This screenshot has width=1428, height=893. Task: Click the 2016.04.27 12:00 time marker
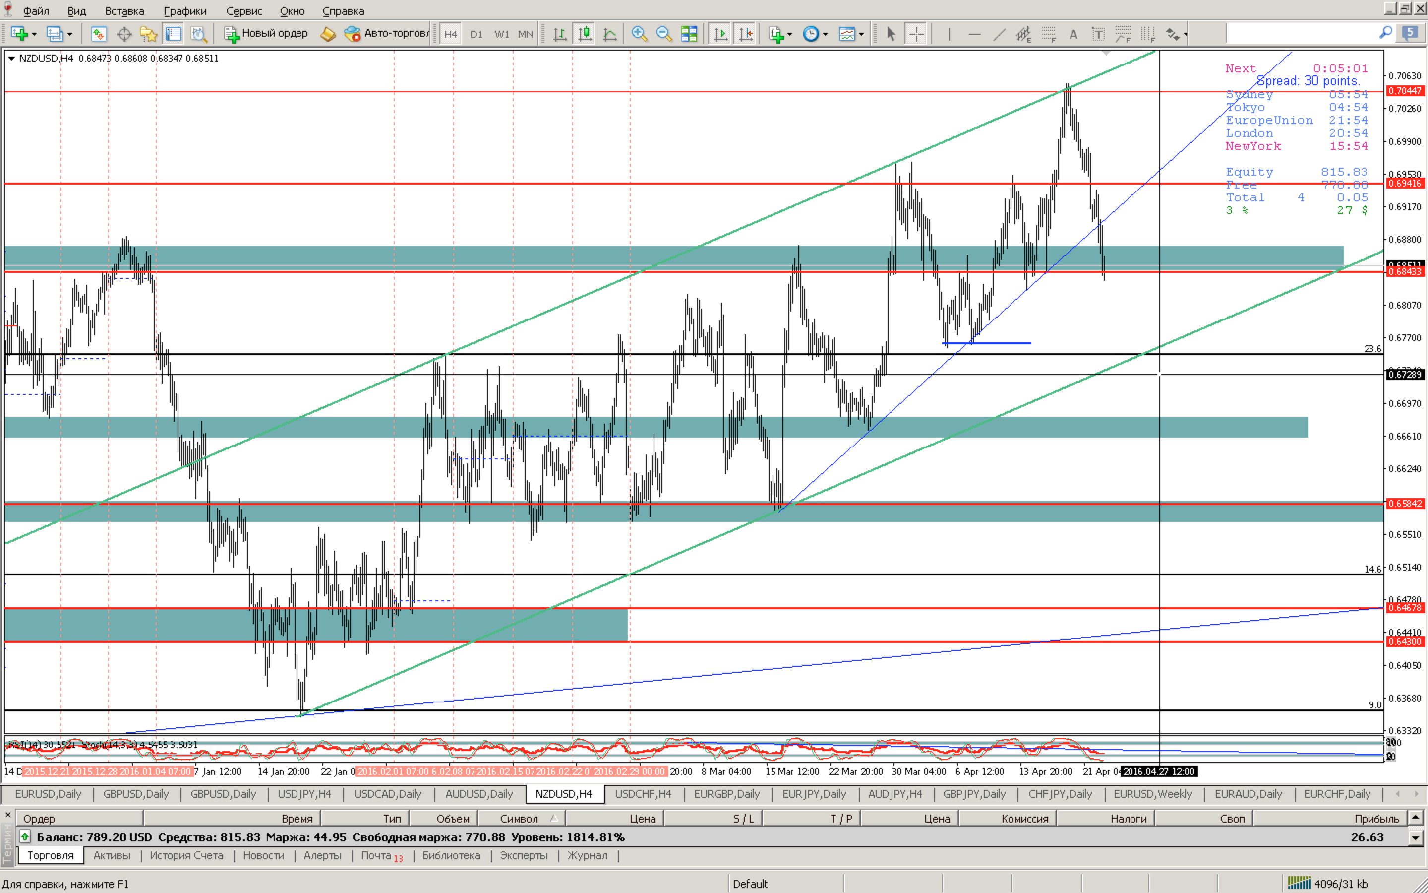[x=1158, y=771]
